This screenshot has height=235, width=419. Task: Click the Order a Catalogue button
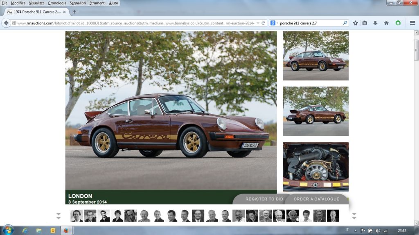click(316, 199)
